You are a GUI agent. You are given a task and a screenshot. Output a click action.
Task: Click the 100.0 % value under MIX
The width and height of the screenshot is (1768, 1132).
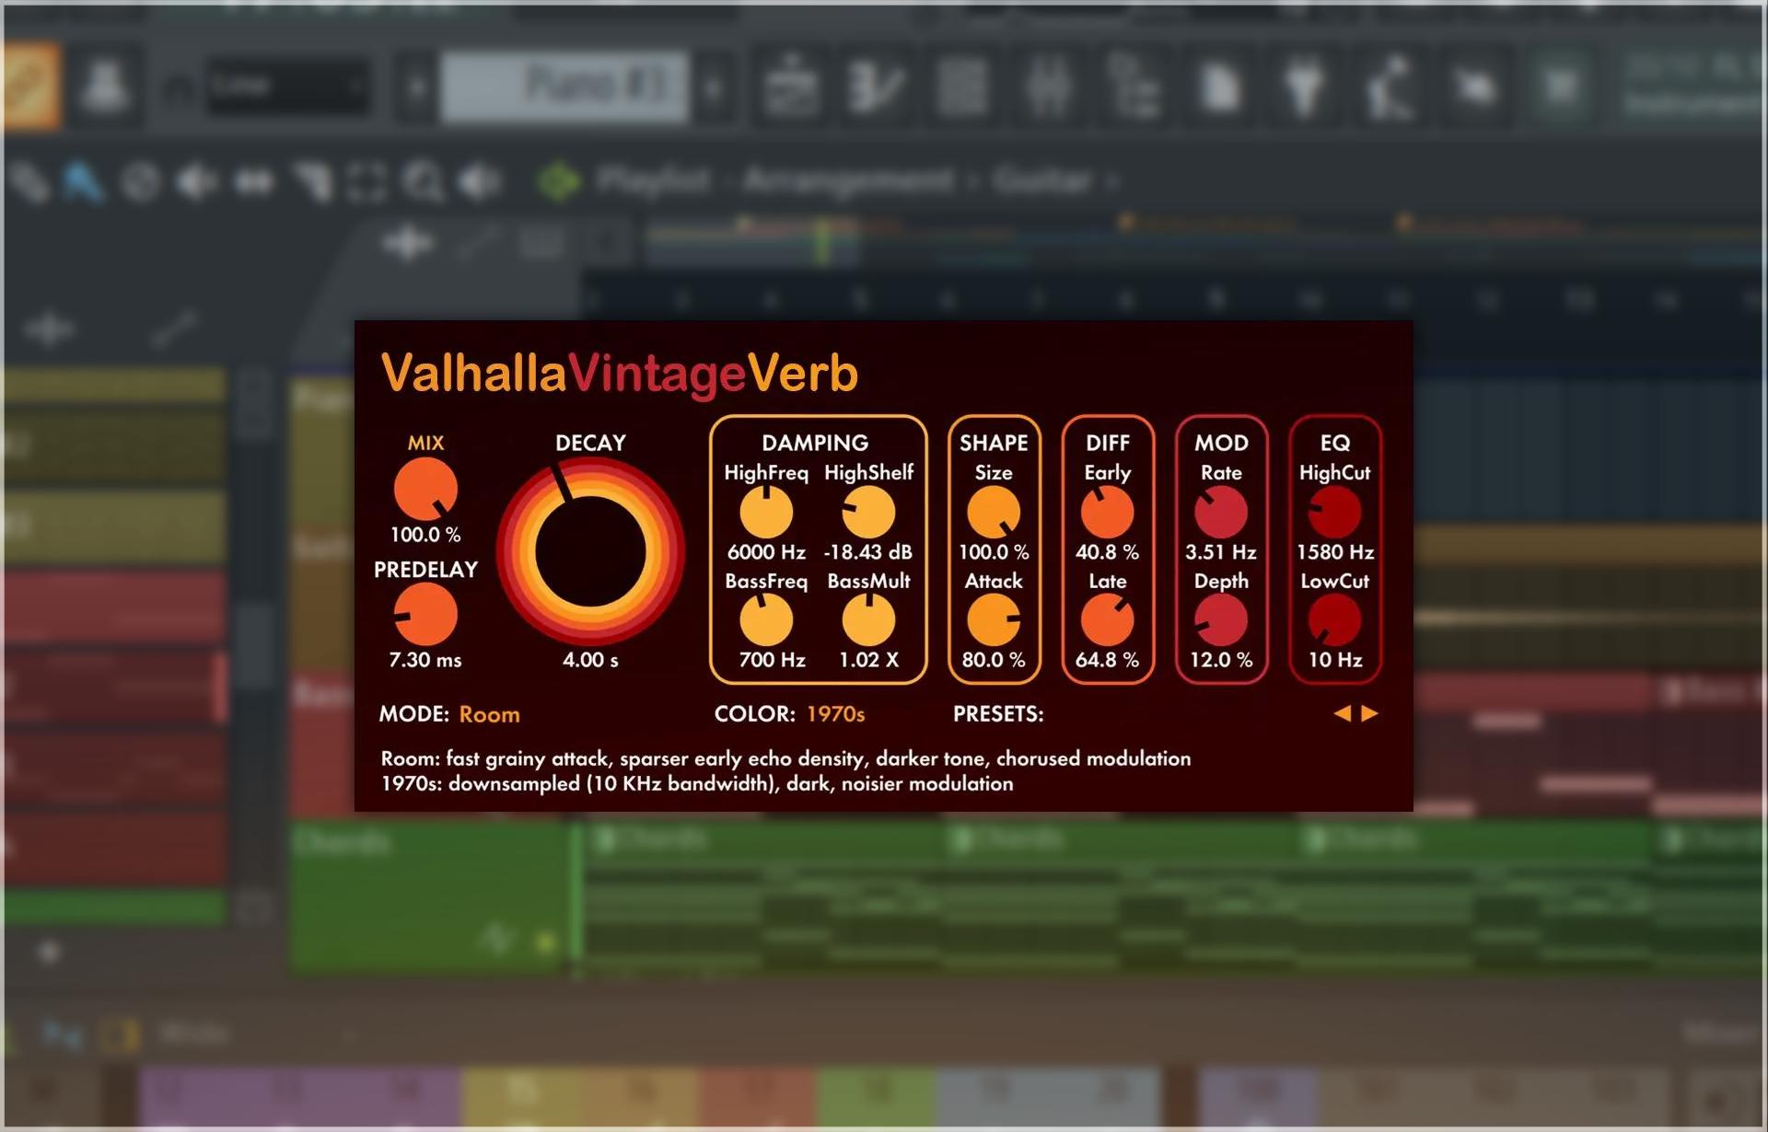tap(425, 535)
